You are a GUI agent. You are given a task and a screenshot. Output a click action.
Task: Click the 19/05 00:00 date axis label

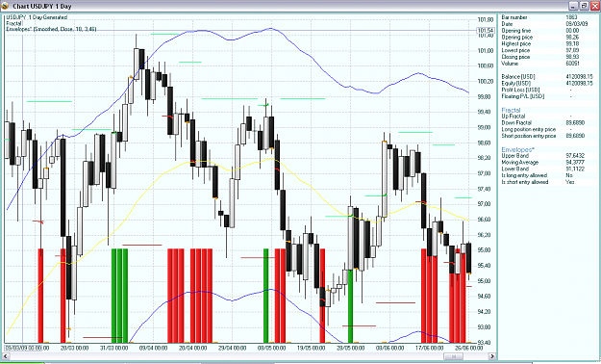311,348
